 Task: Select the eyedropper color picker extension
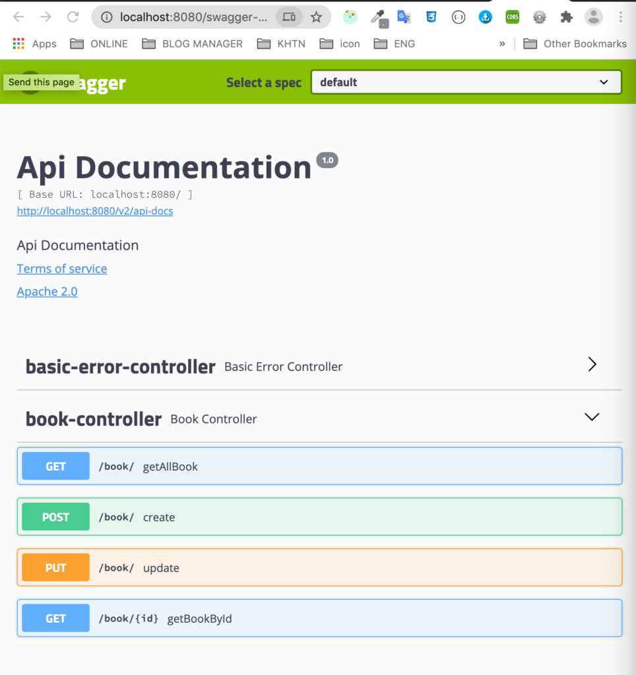[x=377, y=17]
